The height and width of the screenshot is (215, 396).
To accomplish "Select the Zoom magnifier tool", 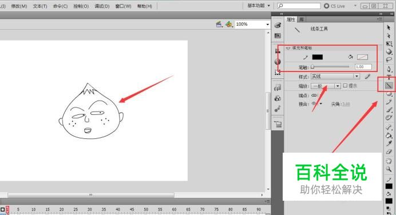I will tap(389, 169).
